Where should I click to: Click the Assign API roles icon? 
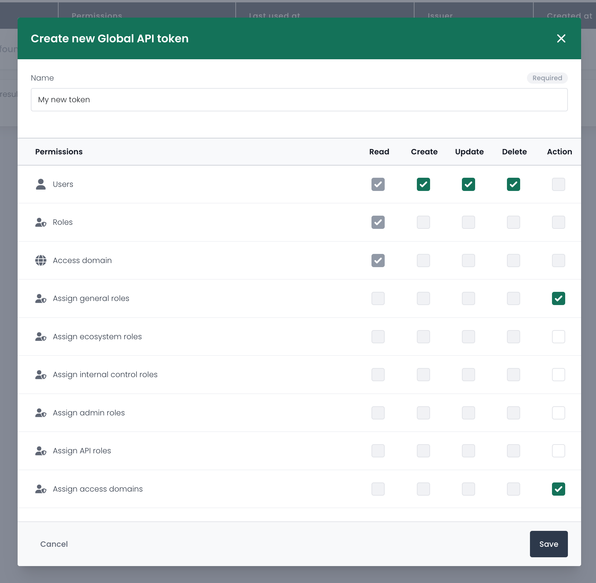[41, 451]
